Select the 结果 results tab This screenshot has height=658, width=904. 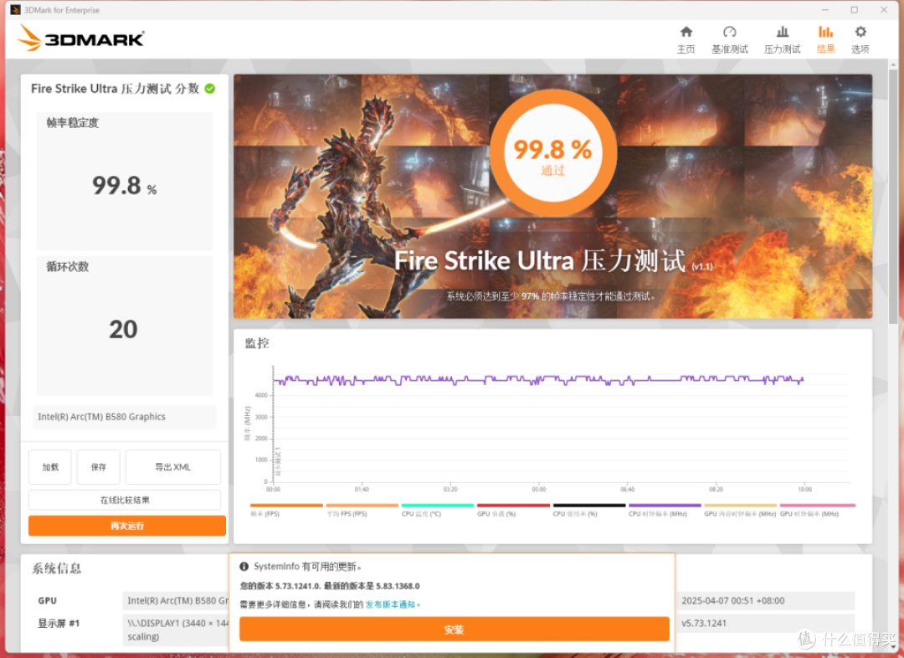tap(825, 39)
